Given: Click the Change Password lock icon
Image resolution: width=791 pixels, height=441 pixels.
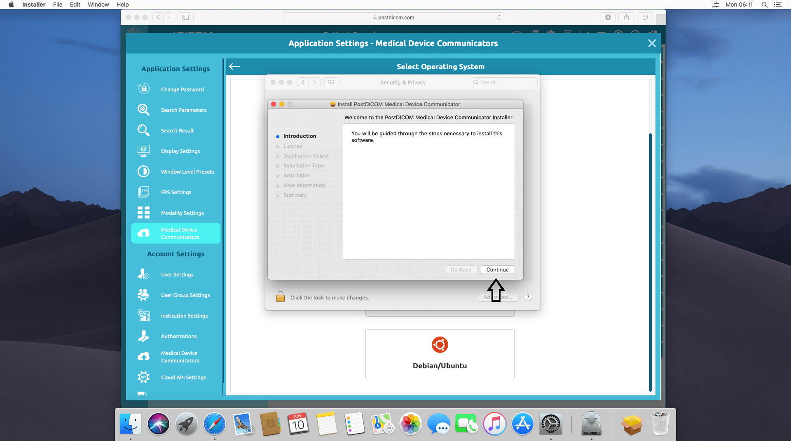Looking at the screenshot, I should [x=143, y=89].
